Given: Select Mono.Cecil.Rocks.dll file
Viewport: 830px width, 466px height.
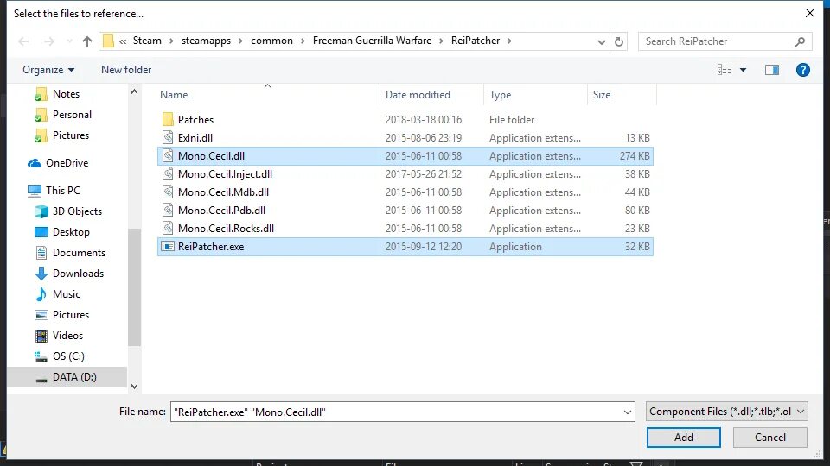Looking at the screenshot, I should (x=405, y=228).
